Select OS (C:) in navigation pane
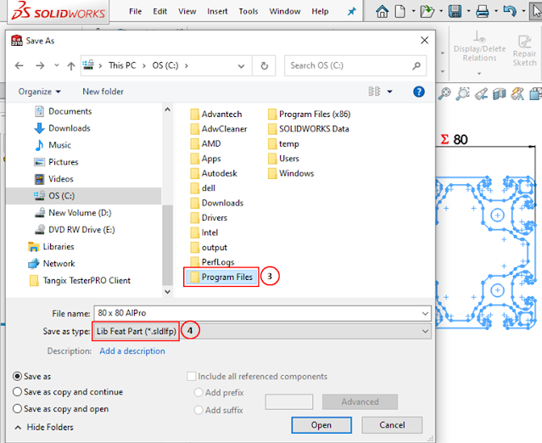Viewport: 542px width, 443px height. click(83, 196)
